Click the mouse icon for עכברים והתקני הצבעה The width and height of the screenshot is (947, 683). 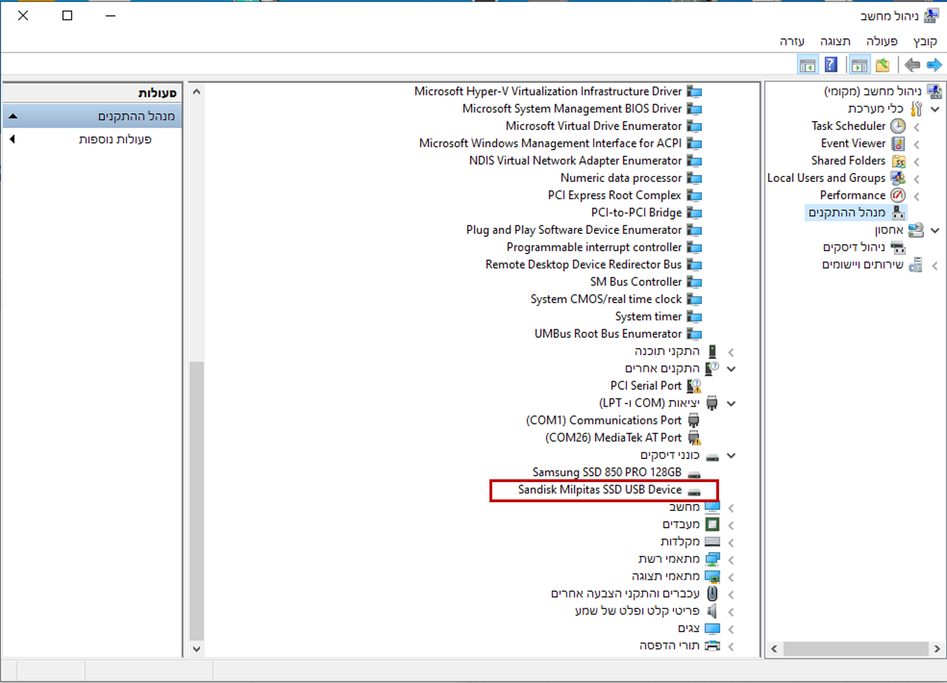click(712, 594)
